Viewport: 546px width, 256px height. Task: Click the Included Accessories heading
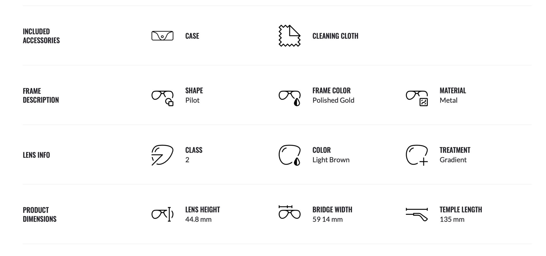click(41, 36)
